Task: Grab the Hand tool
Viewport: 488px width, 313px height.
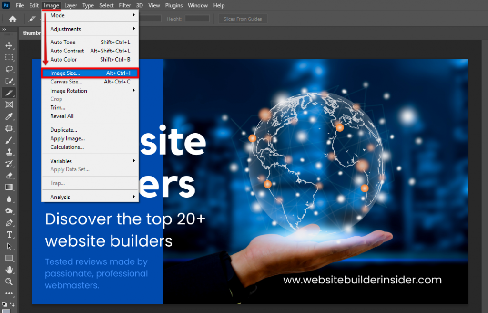Action: (x=8, y=269)
